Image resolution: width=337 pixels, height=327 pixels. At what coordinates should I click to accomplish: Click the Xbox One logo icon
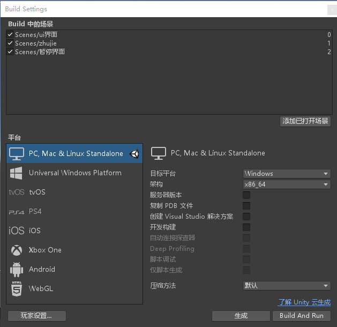[x=17, y=250]
